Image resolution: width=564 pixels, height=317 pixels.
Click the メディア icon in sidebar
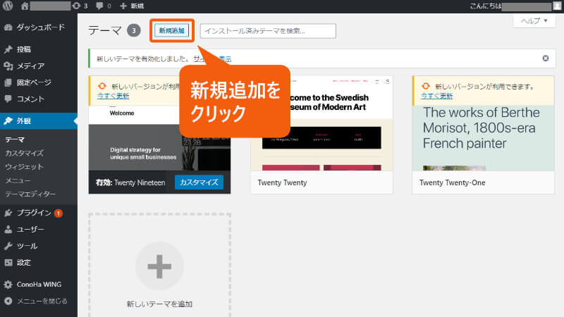coord(8,66)
